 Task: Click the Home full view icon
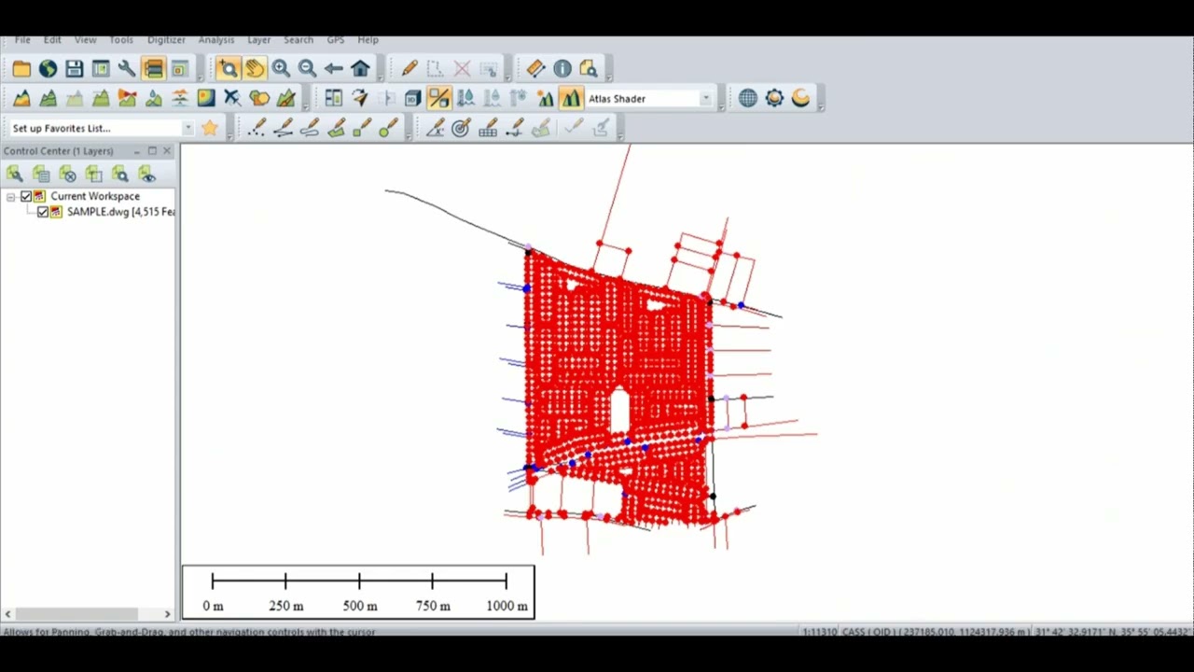click(360, 68)
